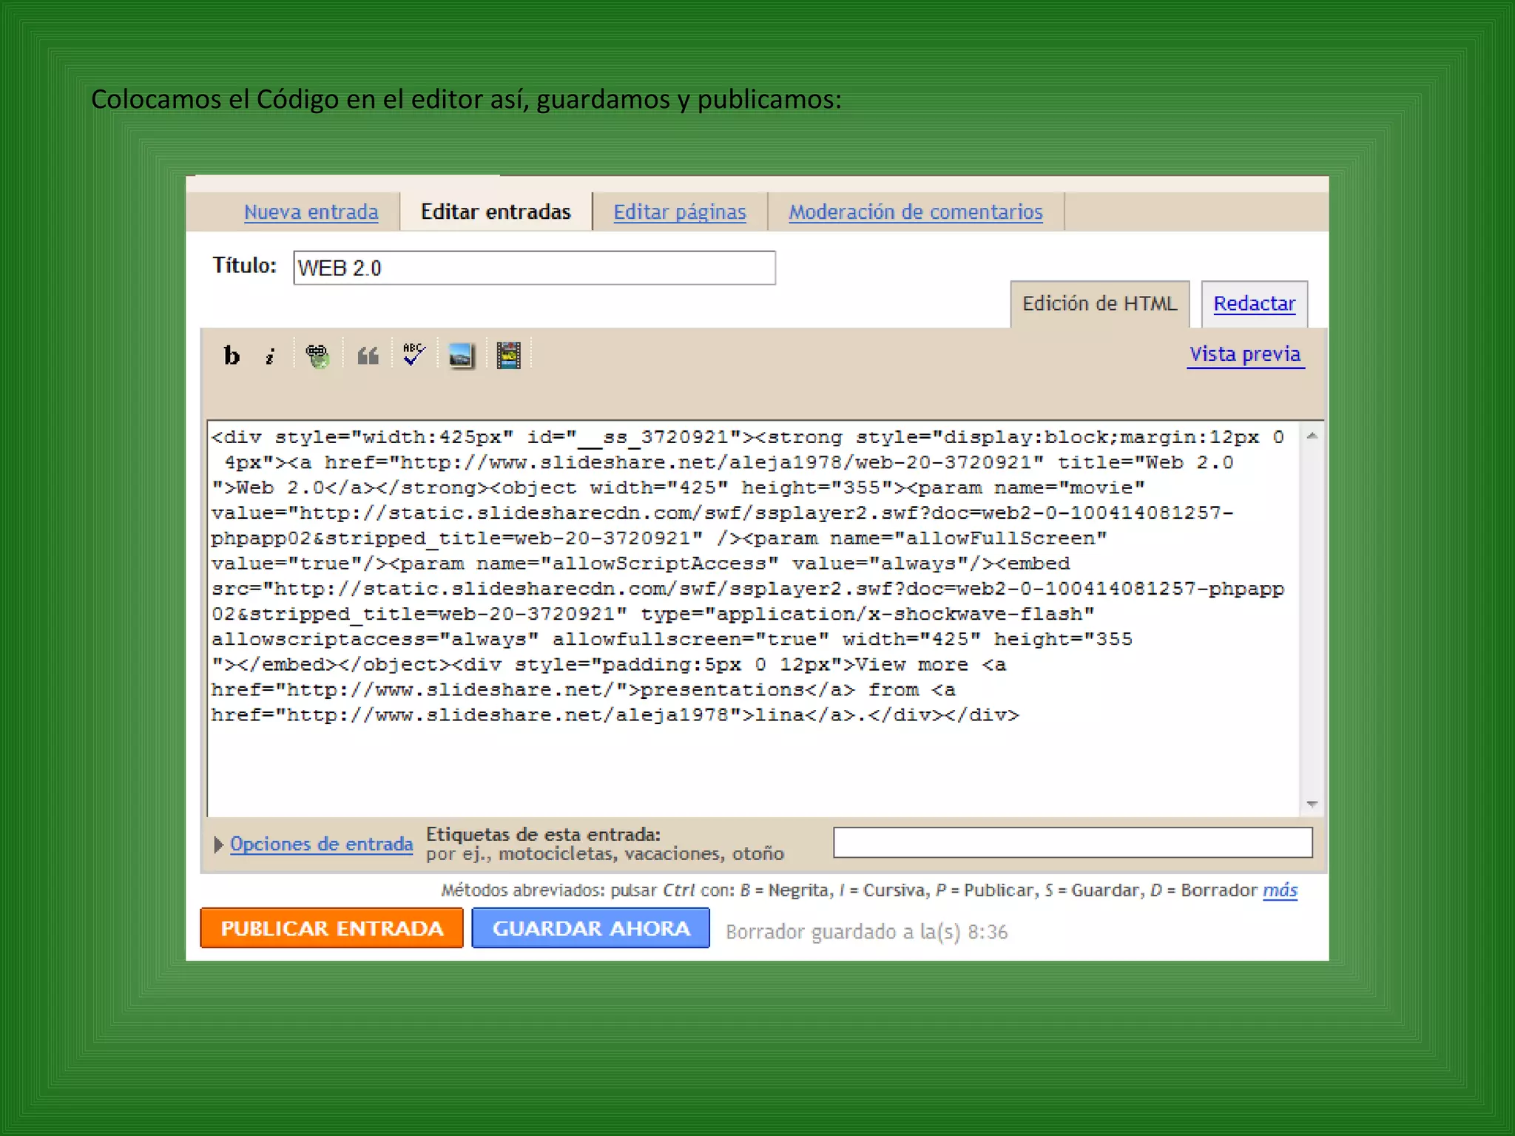The height and width of the screenshot is (1136, 1515).
Task: Run spell check with the ABC icon
Action: [x=414, y=355]
